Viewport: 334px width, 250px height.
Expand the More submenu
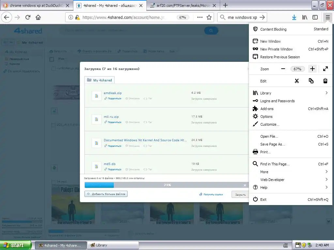291,172
